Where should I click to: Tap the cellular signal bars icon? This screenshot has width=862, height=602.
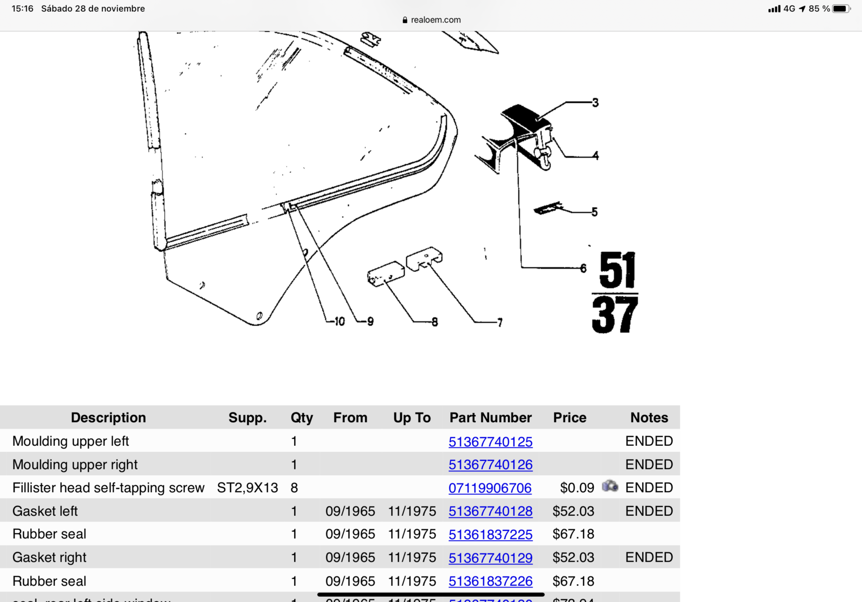click(774, 9)
